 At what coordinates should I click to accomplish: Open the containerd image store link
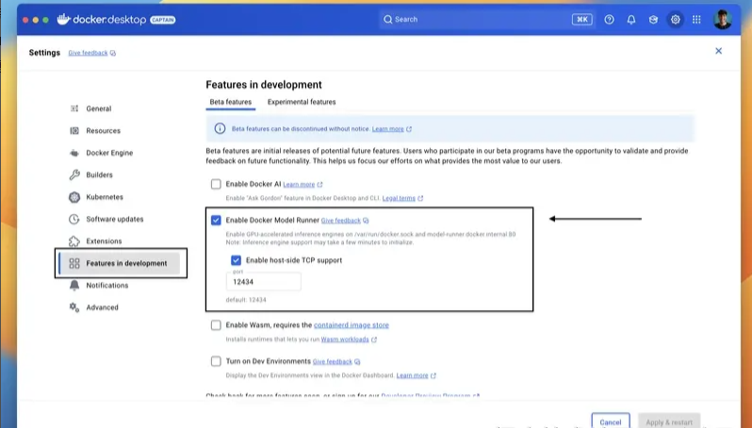pos(351,325)
